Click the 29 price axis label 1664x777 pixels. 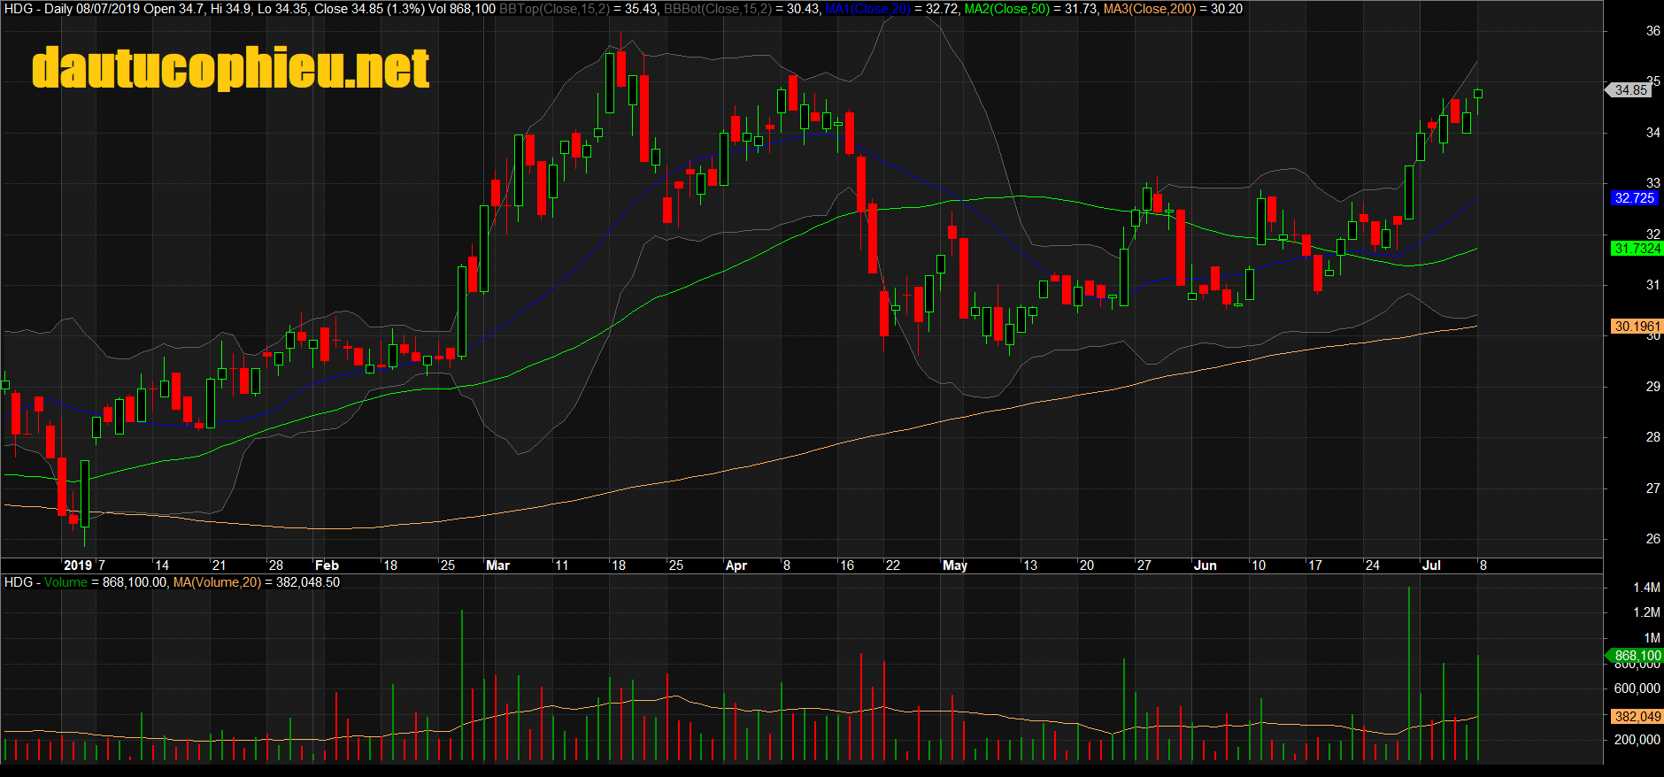(x=1652, y=387)
